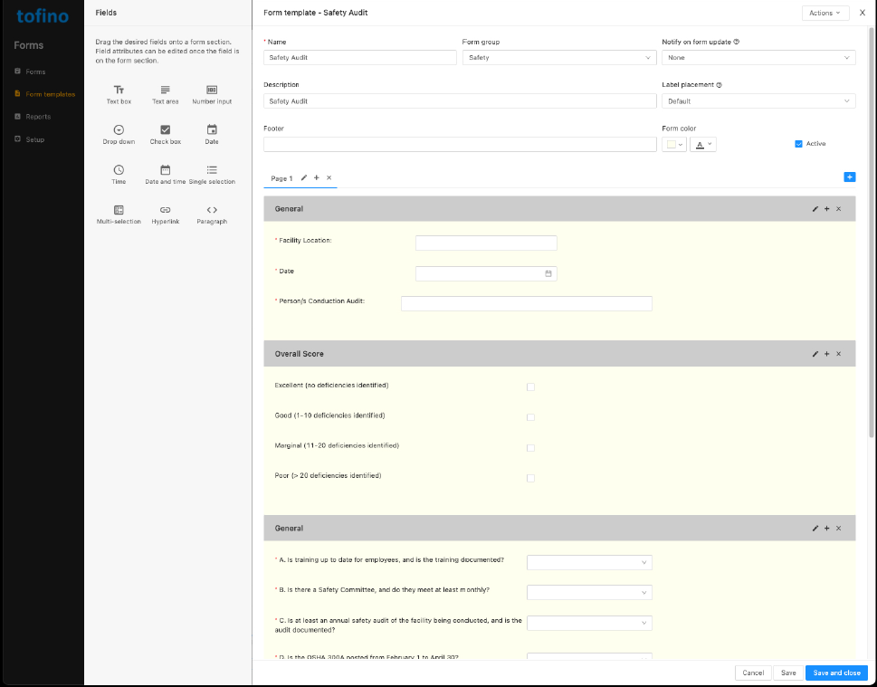The height and width of the screenshot is (687, 877).
Task: Check Marginal (11-20 deficiencies identified) box
Action: click(x=530, y=448)
